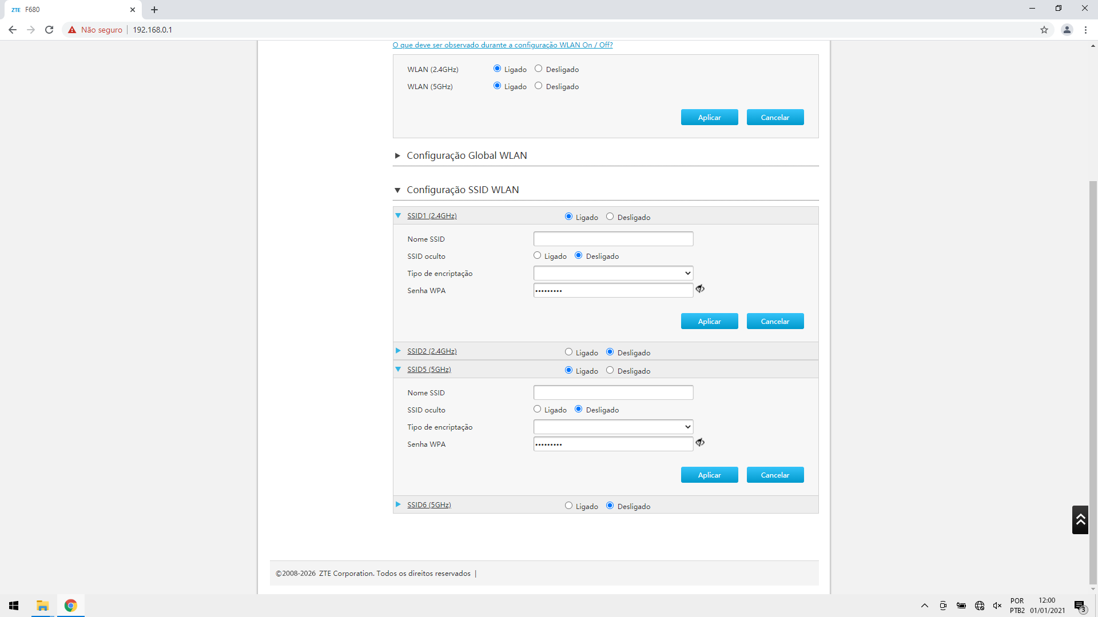Click the 'Não seguro' warning icon
Image resolution: width=1098 pixels, height=617 pixels.
coord(72,30)
